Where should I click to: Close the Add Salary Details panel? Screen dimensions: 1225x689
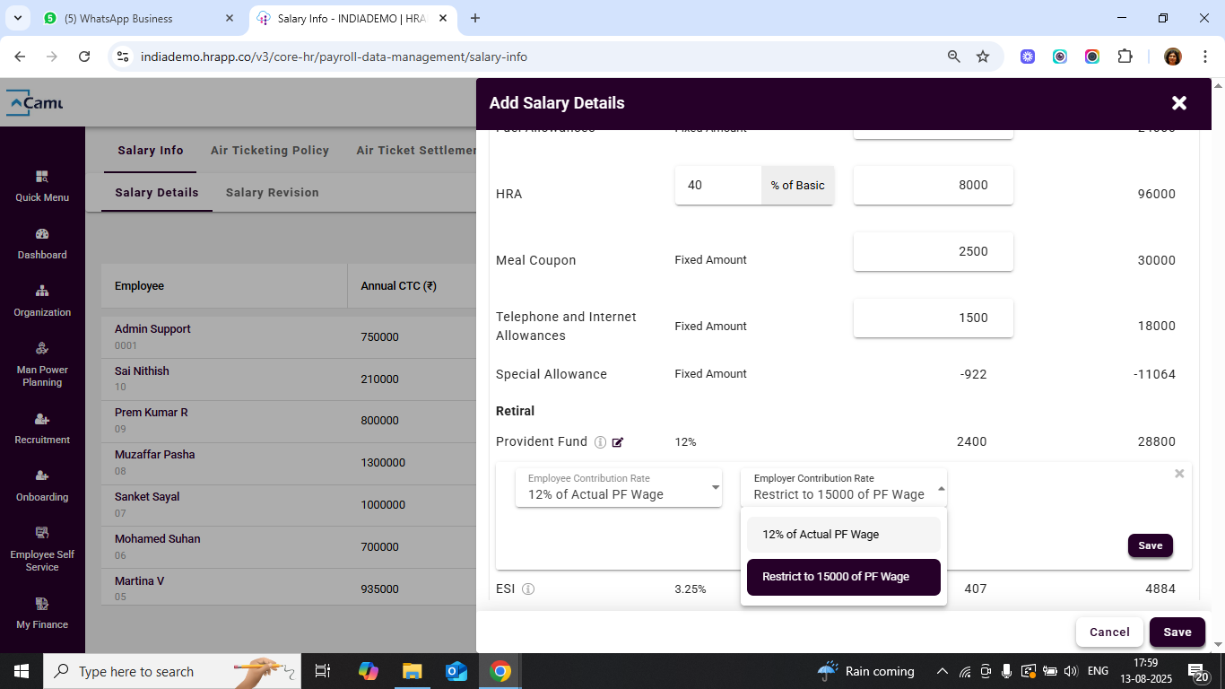tap(1179, 103)
